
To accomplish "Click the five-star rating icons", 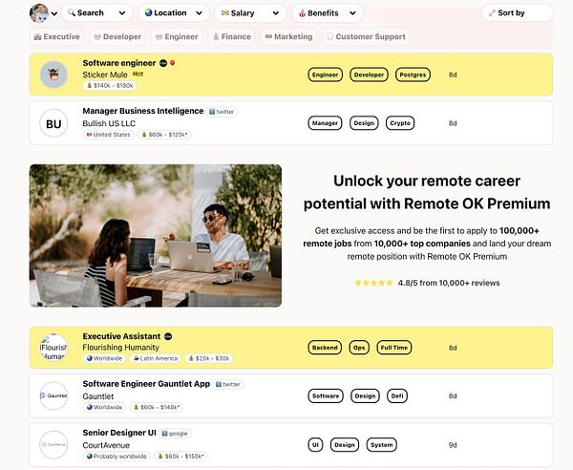I will [x=373, y=283].
